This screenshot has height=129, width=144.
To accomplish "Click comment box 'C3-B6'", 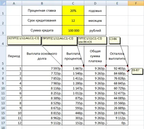I will coord(114,40).
